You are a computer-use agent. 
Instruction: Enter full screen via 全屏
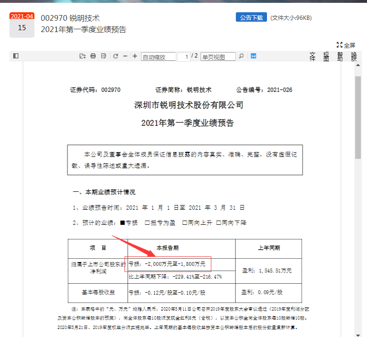(x=346, y=45)
